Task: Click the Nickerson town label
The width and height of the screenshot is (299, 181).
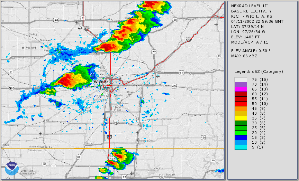Action: (x=46, y=40)
